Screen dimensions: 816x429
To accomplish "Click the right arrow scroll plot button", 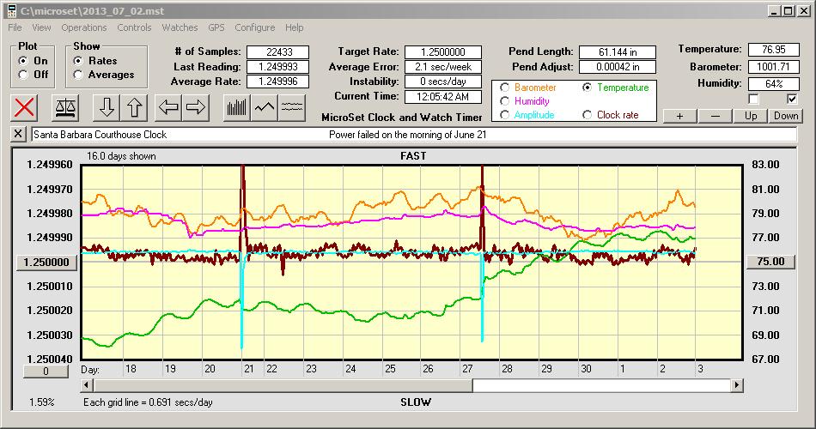I will (196, 107).
